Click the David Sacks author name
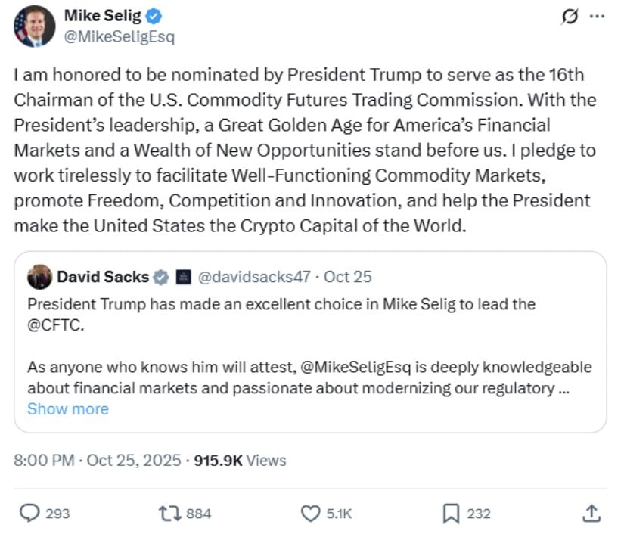624x534 pixels. 103,277
